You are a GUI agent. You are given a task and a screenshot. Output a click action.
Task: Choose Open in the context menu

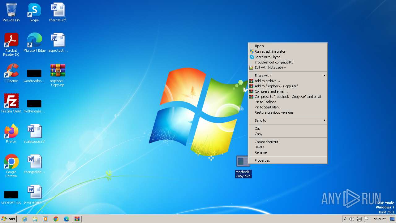(288, 46)
